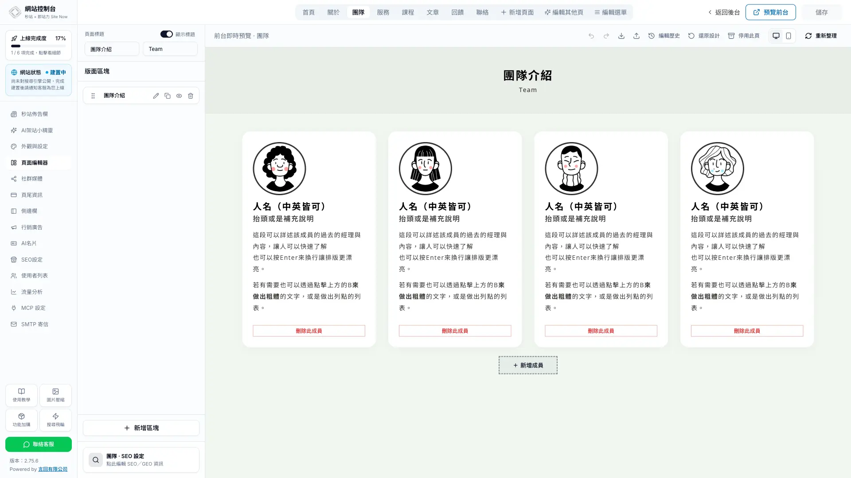Hide the 團隊介紹 block using eye icon
Viewport: 851px width, 478px height.
179,96
